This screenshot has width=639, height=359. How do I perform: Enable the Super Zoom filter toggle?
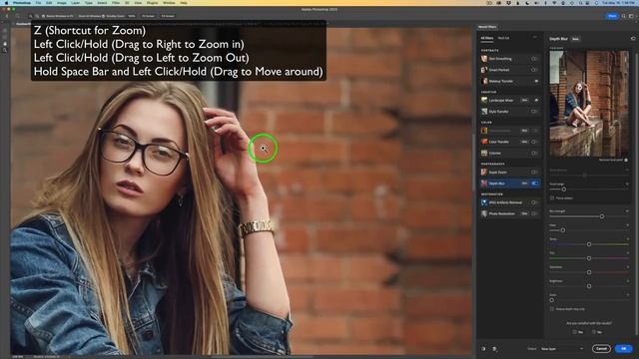[534, 173]
